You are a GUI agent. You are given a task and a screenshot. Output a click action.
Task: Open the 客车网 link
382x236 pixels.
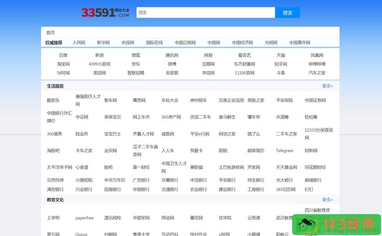pos(110,100)
